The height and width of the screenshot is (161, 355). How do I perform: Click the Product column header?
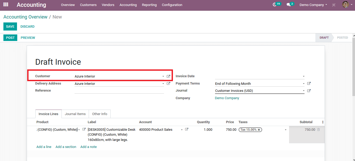click(42, 122)
